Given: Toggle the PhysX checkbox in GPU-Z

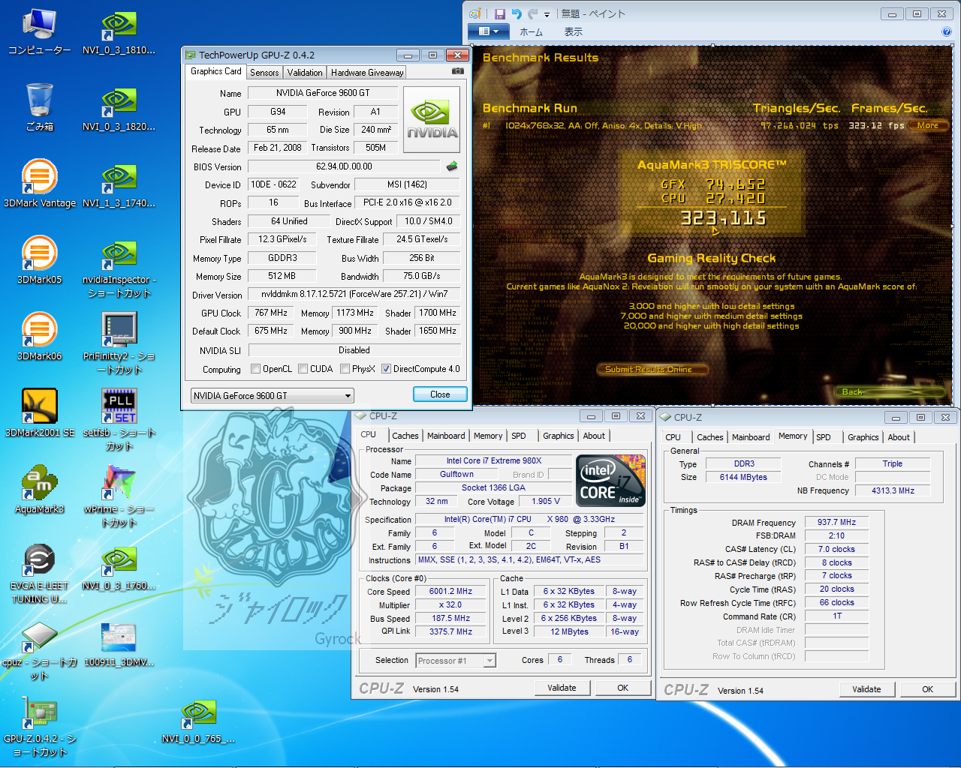Looking at the screenshot, I should point(345,369).
